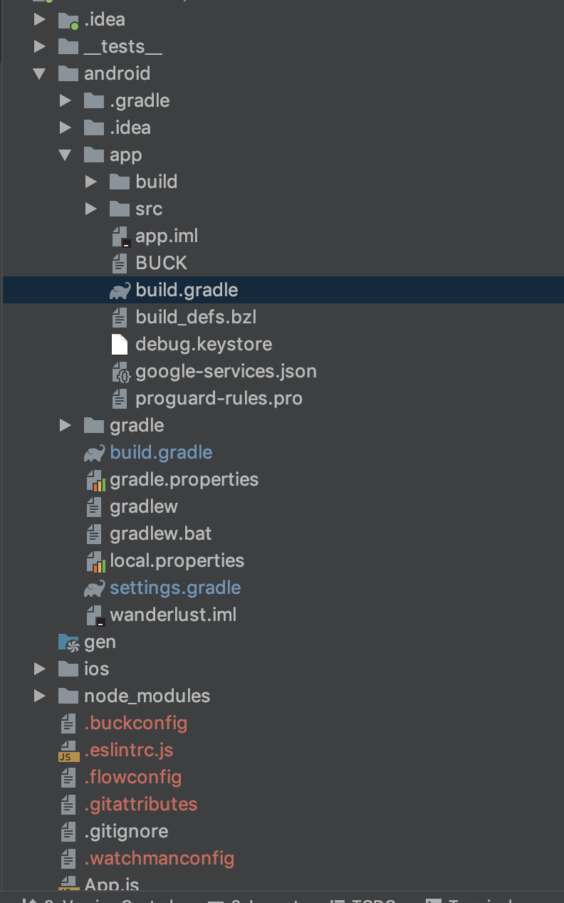Image resolution: width=564 pixels, height=903 pixels.
Task: Click the generated-sources gen folder icon
Action: pyautogui.click(x=68, y=642)
